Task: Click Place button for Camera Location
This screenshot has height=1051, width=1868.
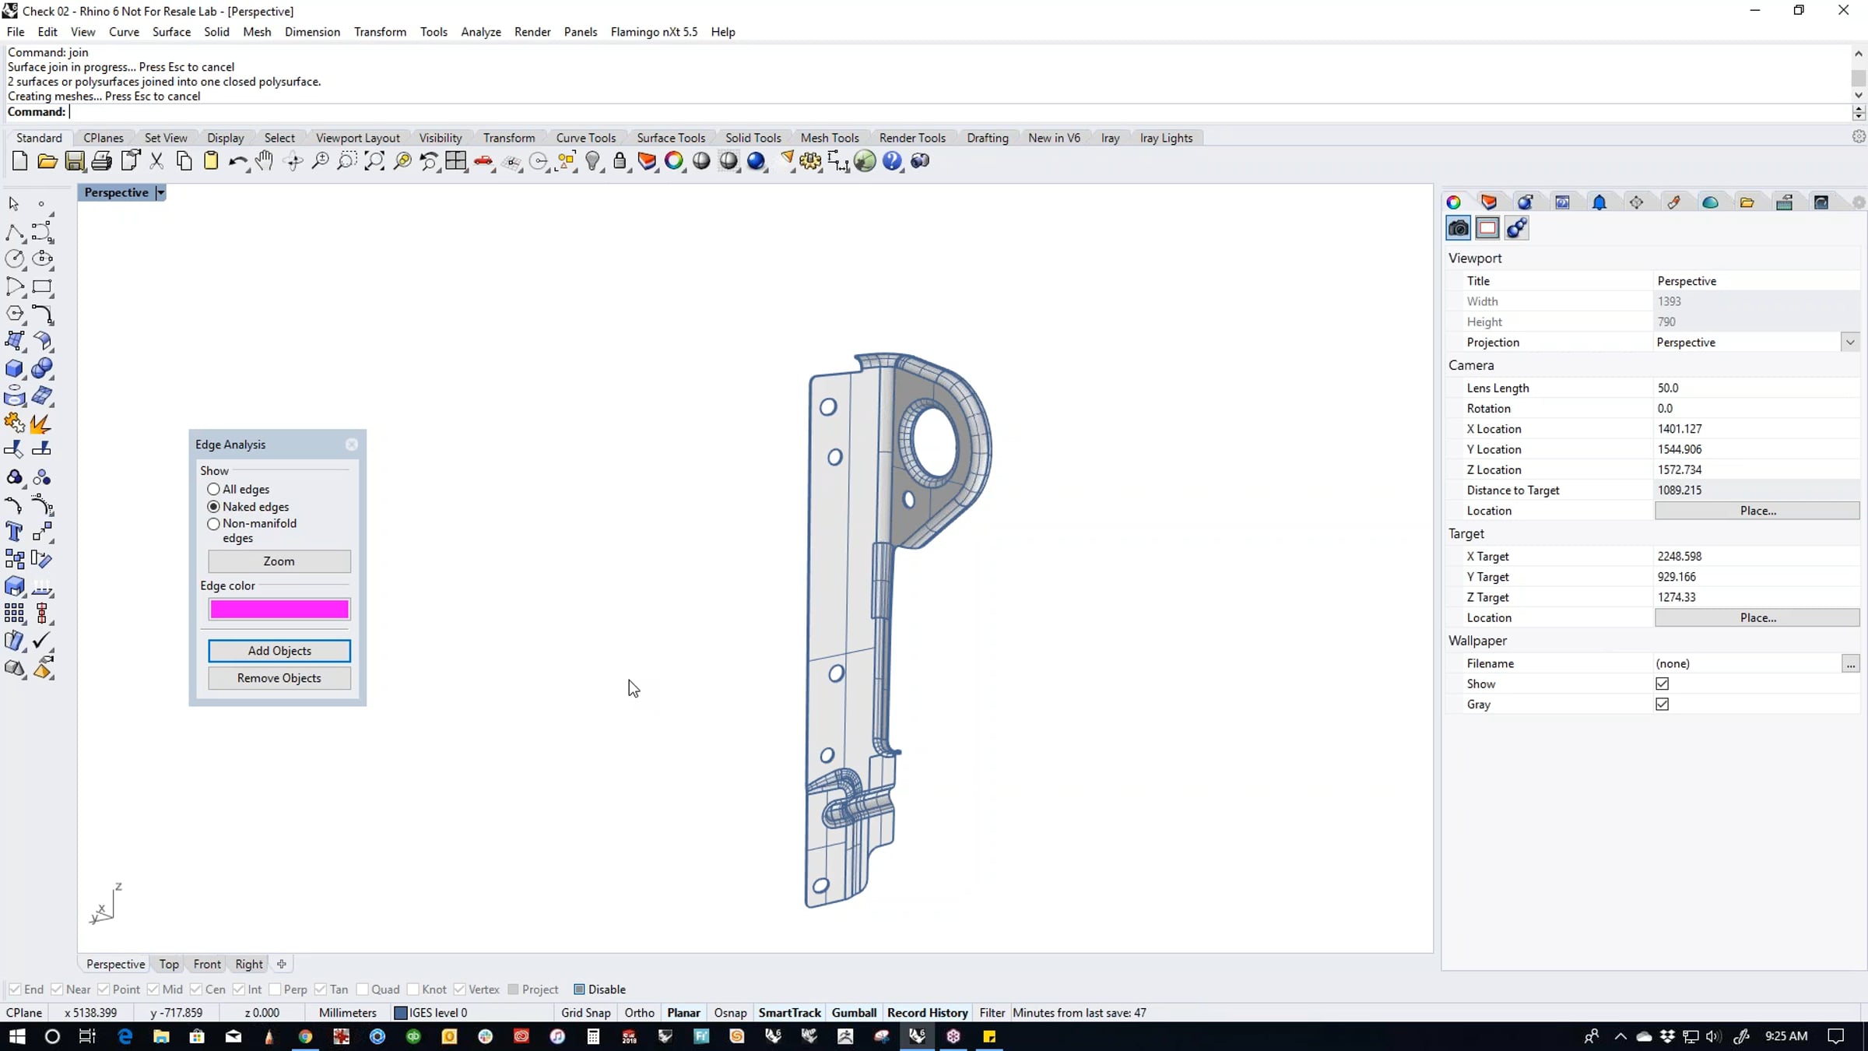Action: tap(1757, 511)
